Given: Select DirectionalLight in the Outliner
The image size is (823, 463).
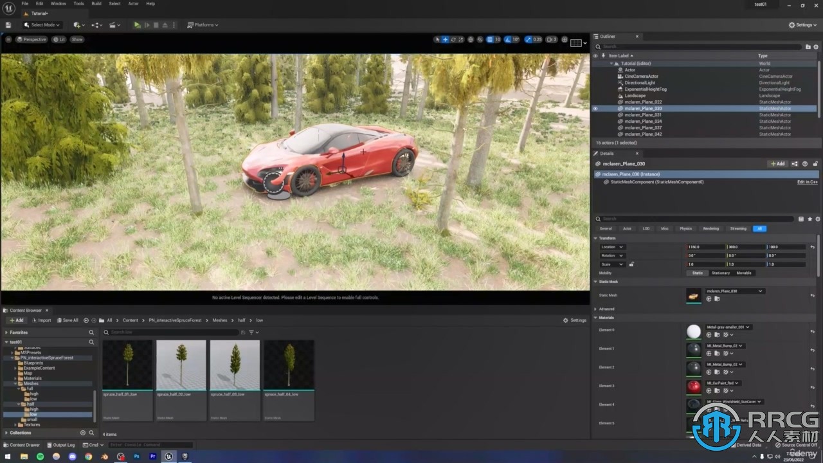Looking at the screenshot, I should click(640, 83).
